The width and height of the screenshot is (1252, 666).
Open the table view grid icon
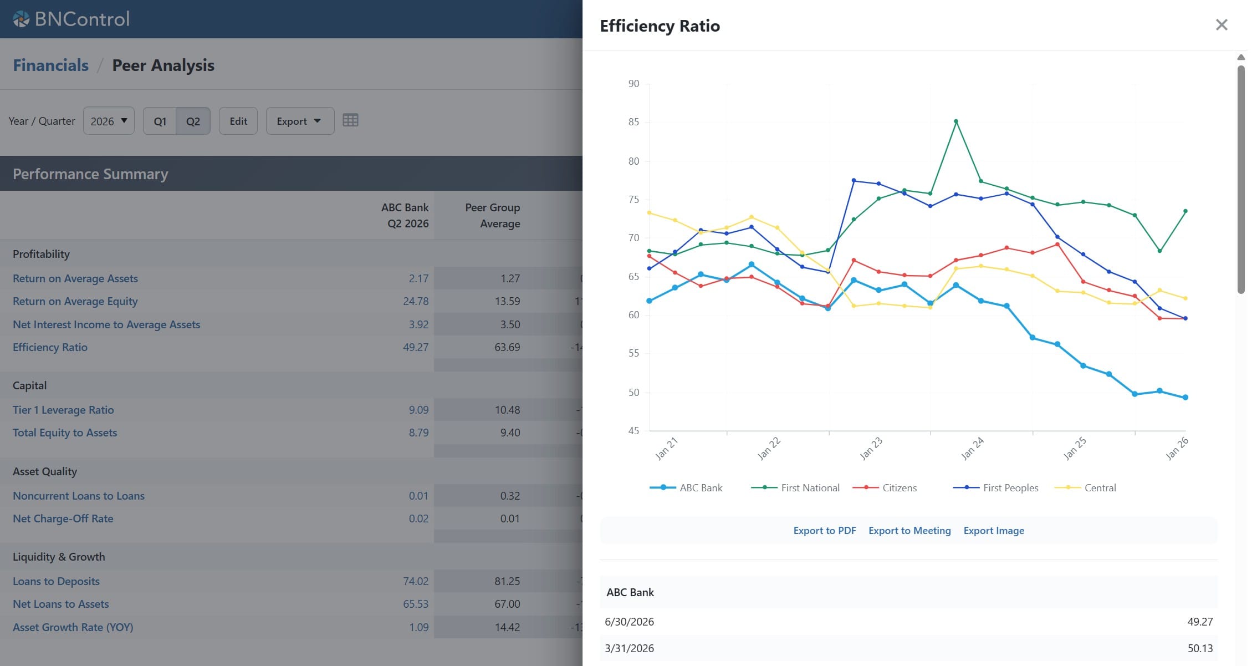[350, 120]
